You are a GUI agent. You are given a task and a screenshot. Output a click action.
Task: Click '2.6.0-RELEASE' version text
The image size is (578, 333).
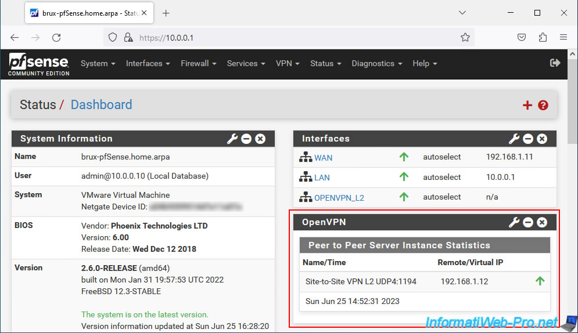pyautogui.click(x=109, y=268)
